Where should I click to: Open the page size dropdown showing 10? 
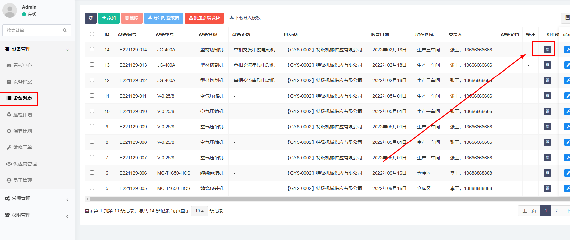199,211
